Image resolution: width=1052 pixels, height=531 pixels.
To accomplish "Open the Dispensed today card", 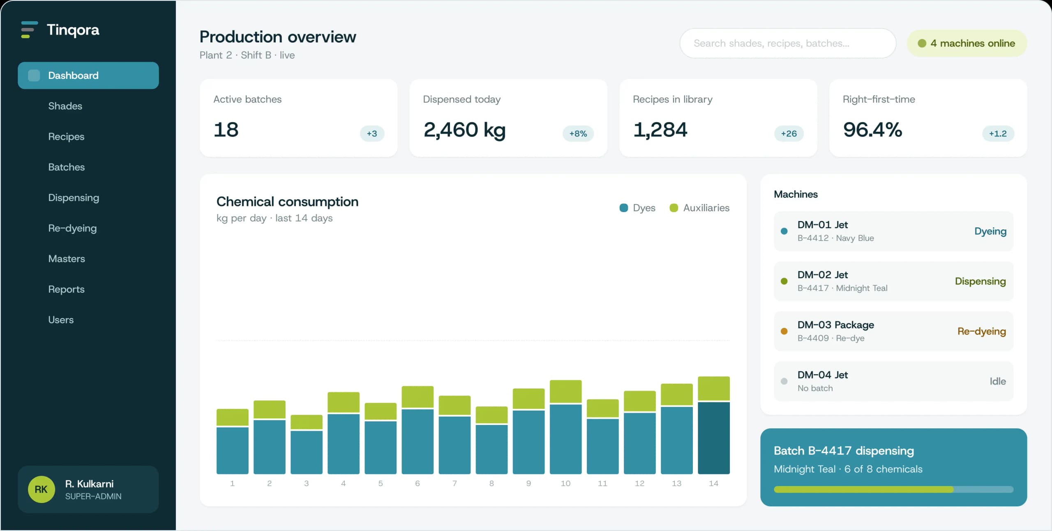I will tap(508, 118).
